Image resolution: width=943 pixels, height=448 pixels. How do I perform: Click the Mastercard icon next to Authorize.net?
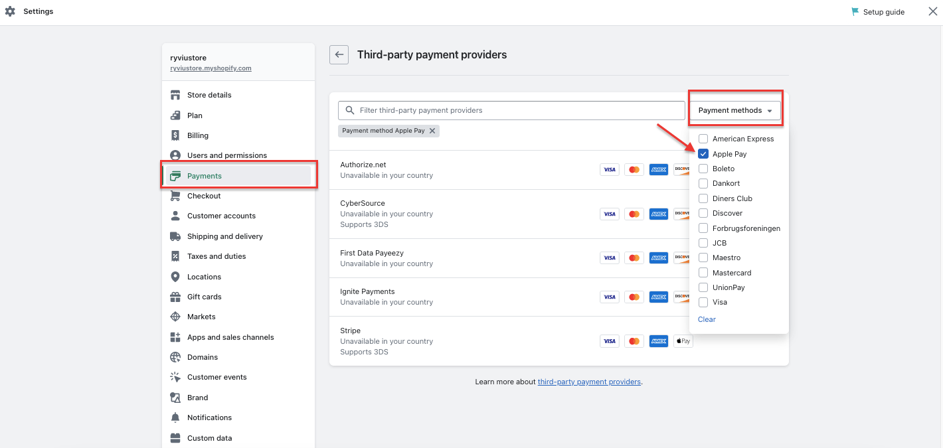634,169
